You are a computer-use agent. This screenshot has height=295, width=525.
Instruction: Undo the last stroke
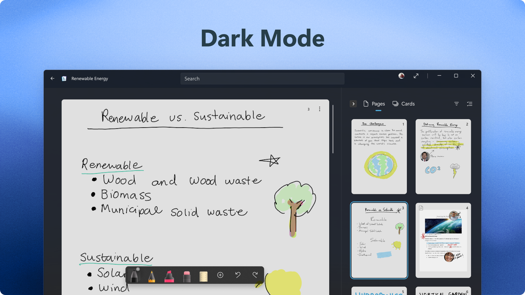pos(238,275)
